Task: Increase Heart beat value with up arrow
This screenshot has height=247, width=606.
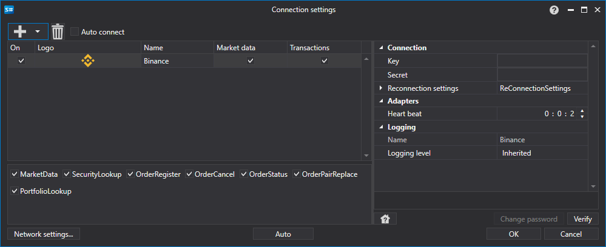Action: 582,111
